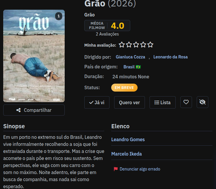Toggle Quero ver for this film

[129, 102]
